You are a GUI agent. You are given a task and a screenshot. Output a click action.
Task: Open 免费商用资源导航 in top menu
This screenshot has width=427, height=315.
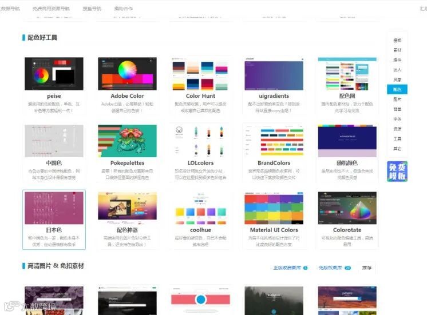(x=51, y=9)
